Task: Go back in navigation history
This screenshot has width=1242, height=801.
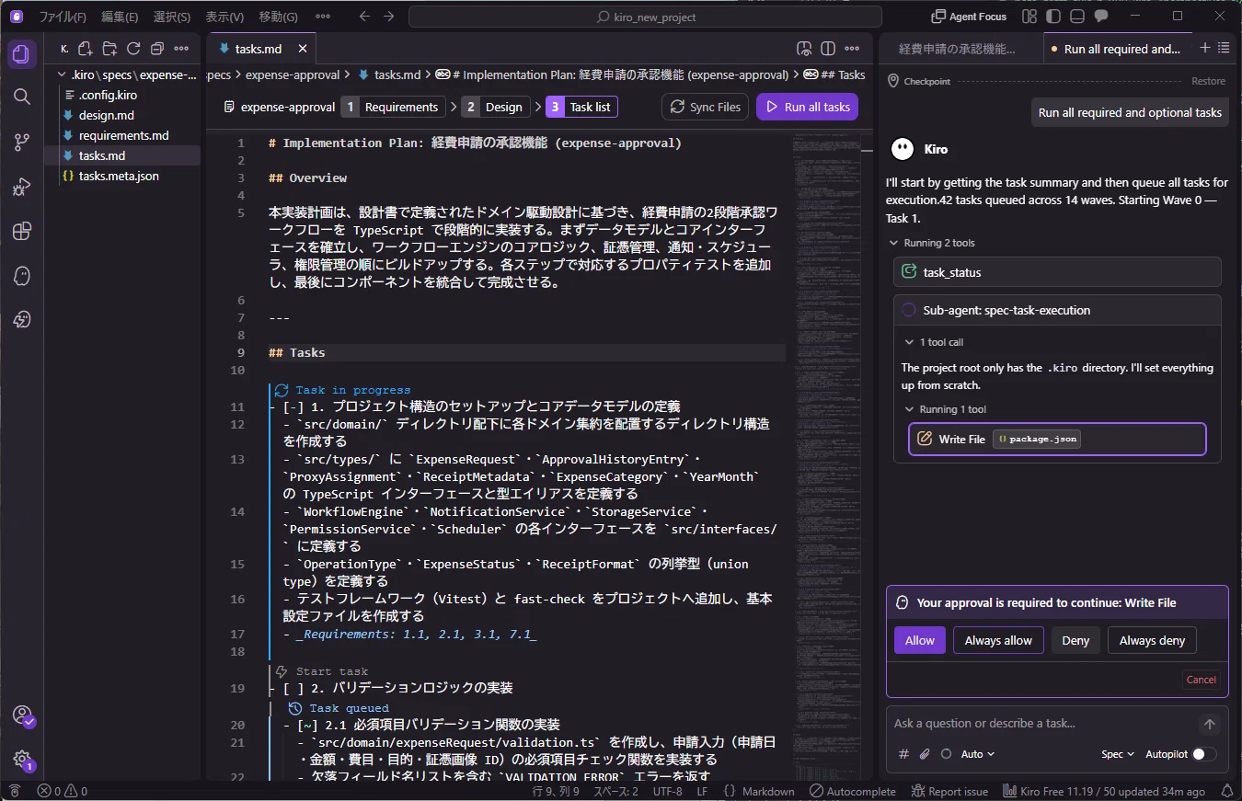Action: pyautogui.click(x=364, y=17)
